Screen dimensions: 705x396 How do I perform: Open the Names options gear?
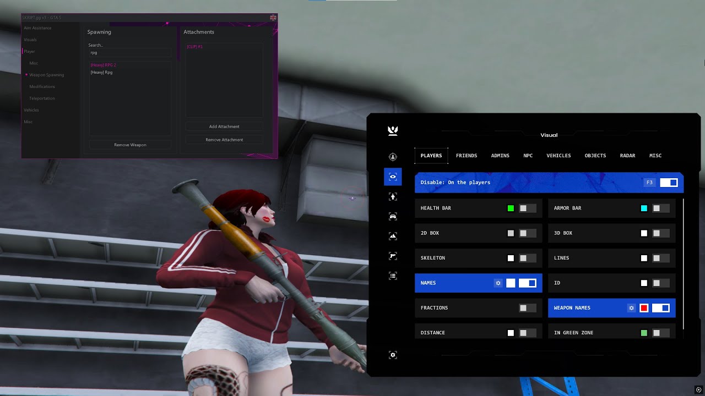pos(498,283)
